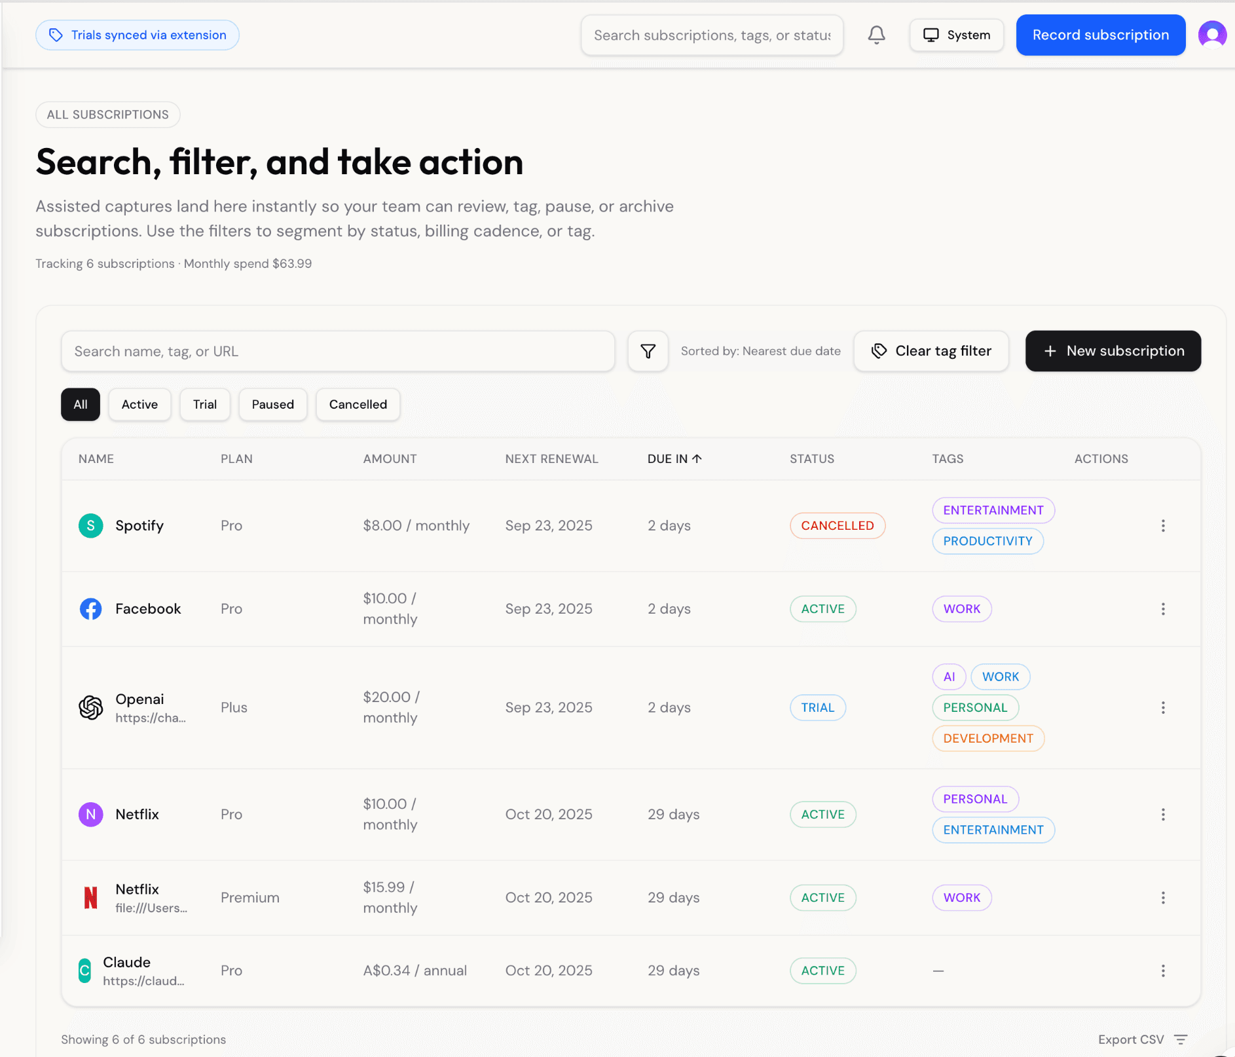Filter by Trial status
1235x1057 pixels.
(204, 405)
